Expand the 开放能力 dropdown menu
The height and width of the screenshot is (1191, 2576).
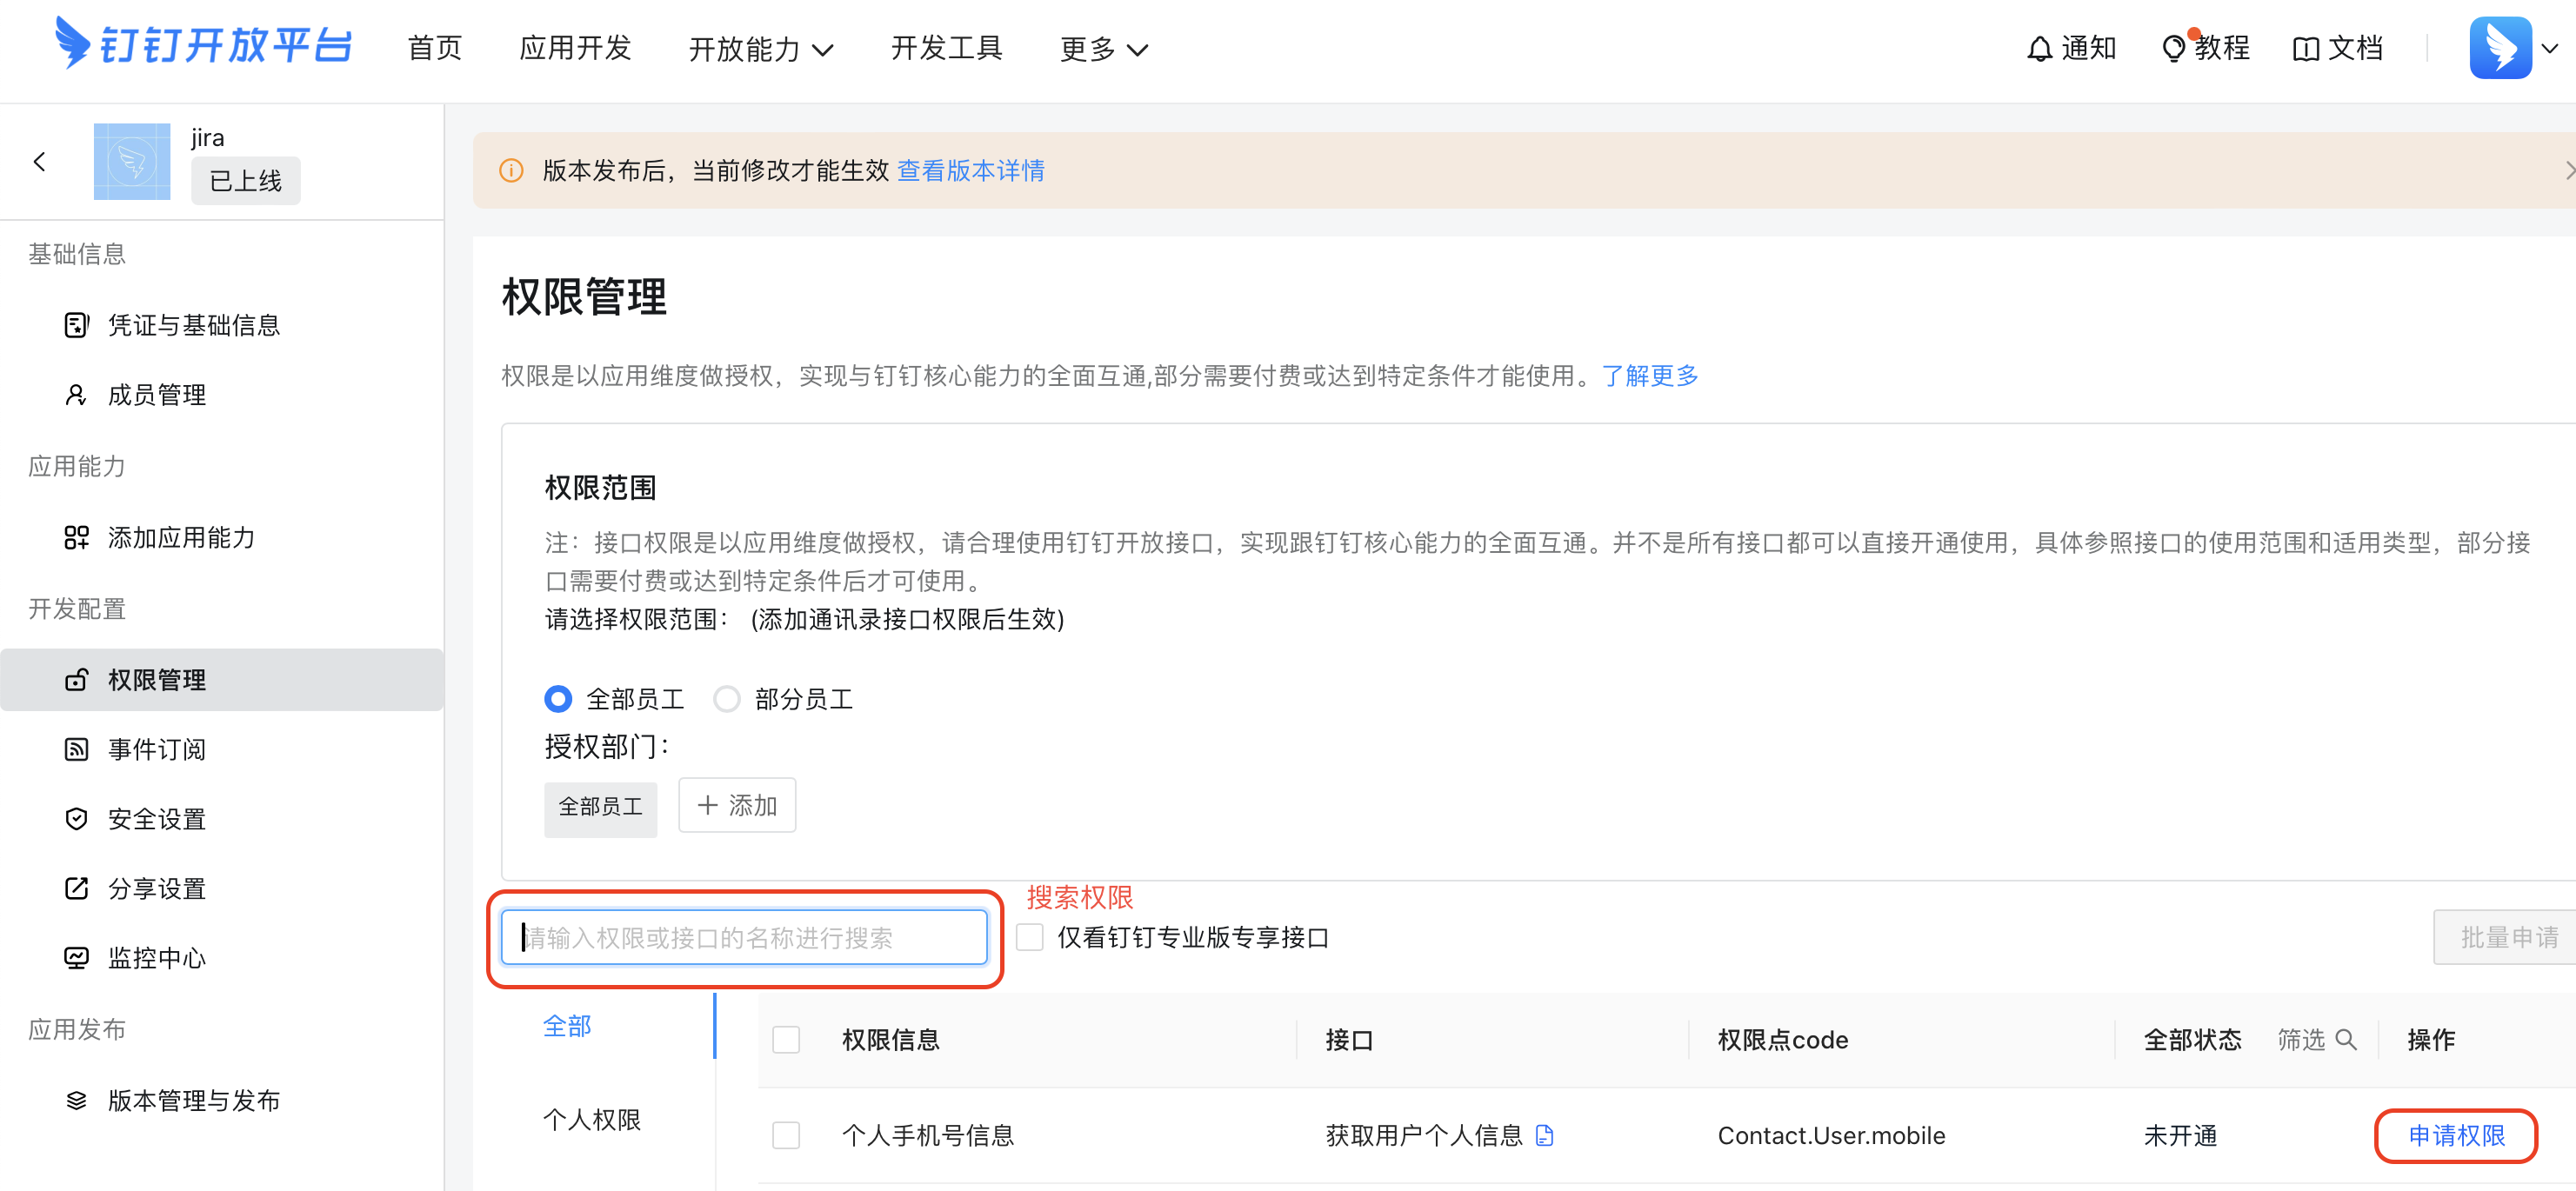click(x=760, y=49)
